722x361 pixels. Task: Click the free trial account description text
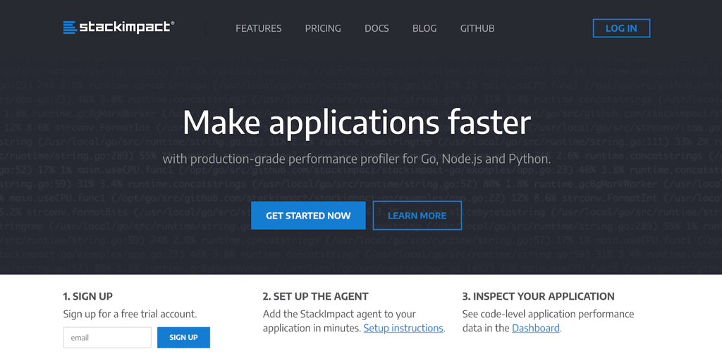[130, 314]
